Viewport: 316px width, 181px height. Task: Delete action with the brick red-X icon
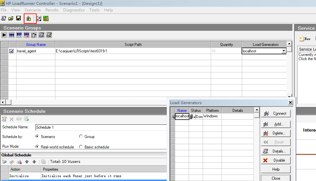tap(19, 162)
